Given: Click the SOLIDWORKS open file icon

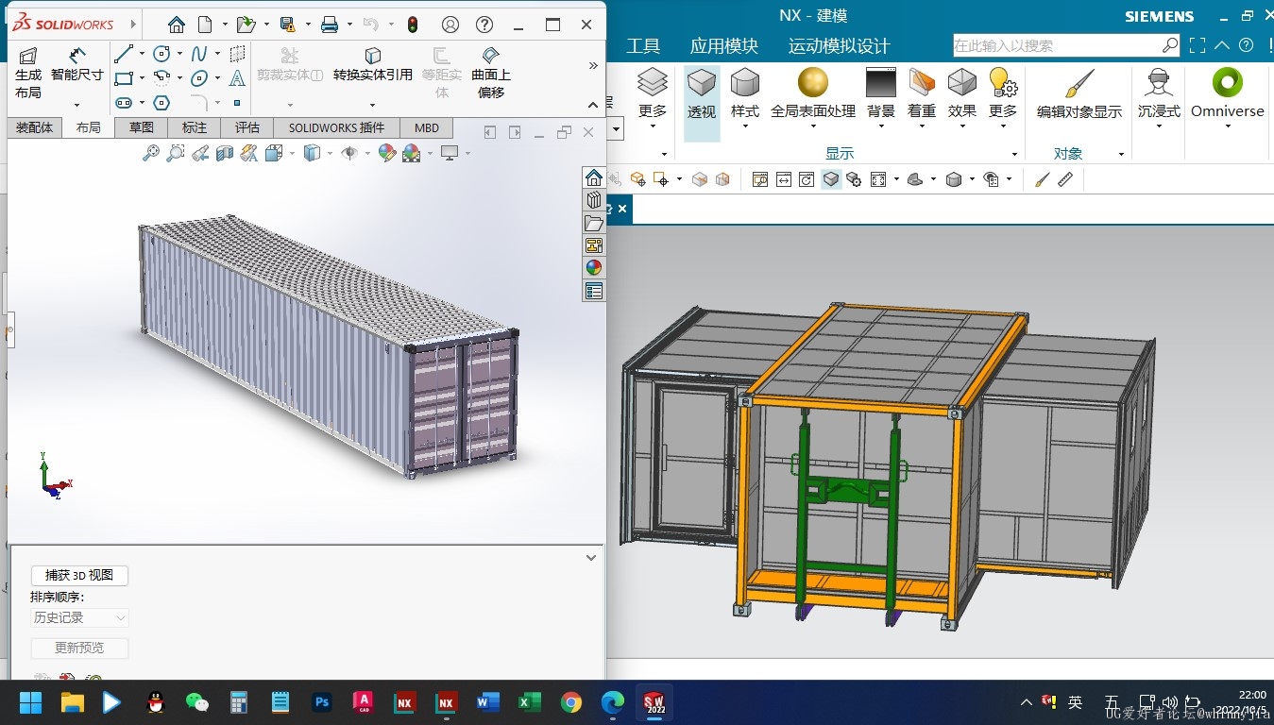Looking at the screenshot, I should point(246,25).
